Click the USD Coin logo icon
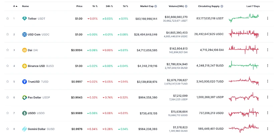This screenshot has width=278, height=137. coord(24,34)
